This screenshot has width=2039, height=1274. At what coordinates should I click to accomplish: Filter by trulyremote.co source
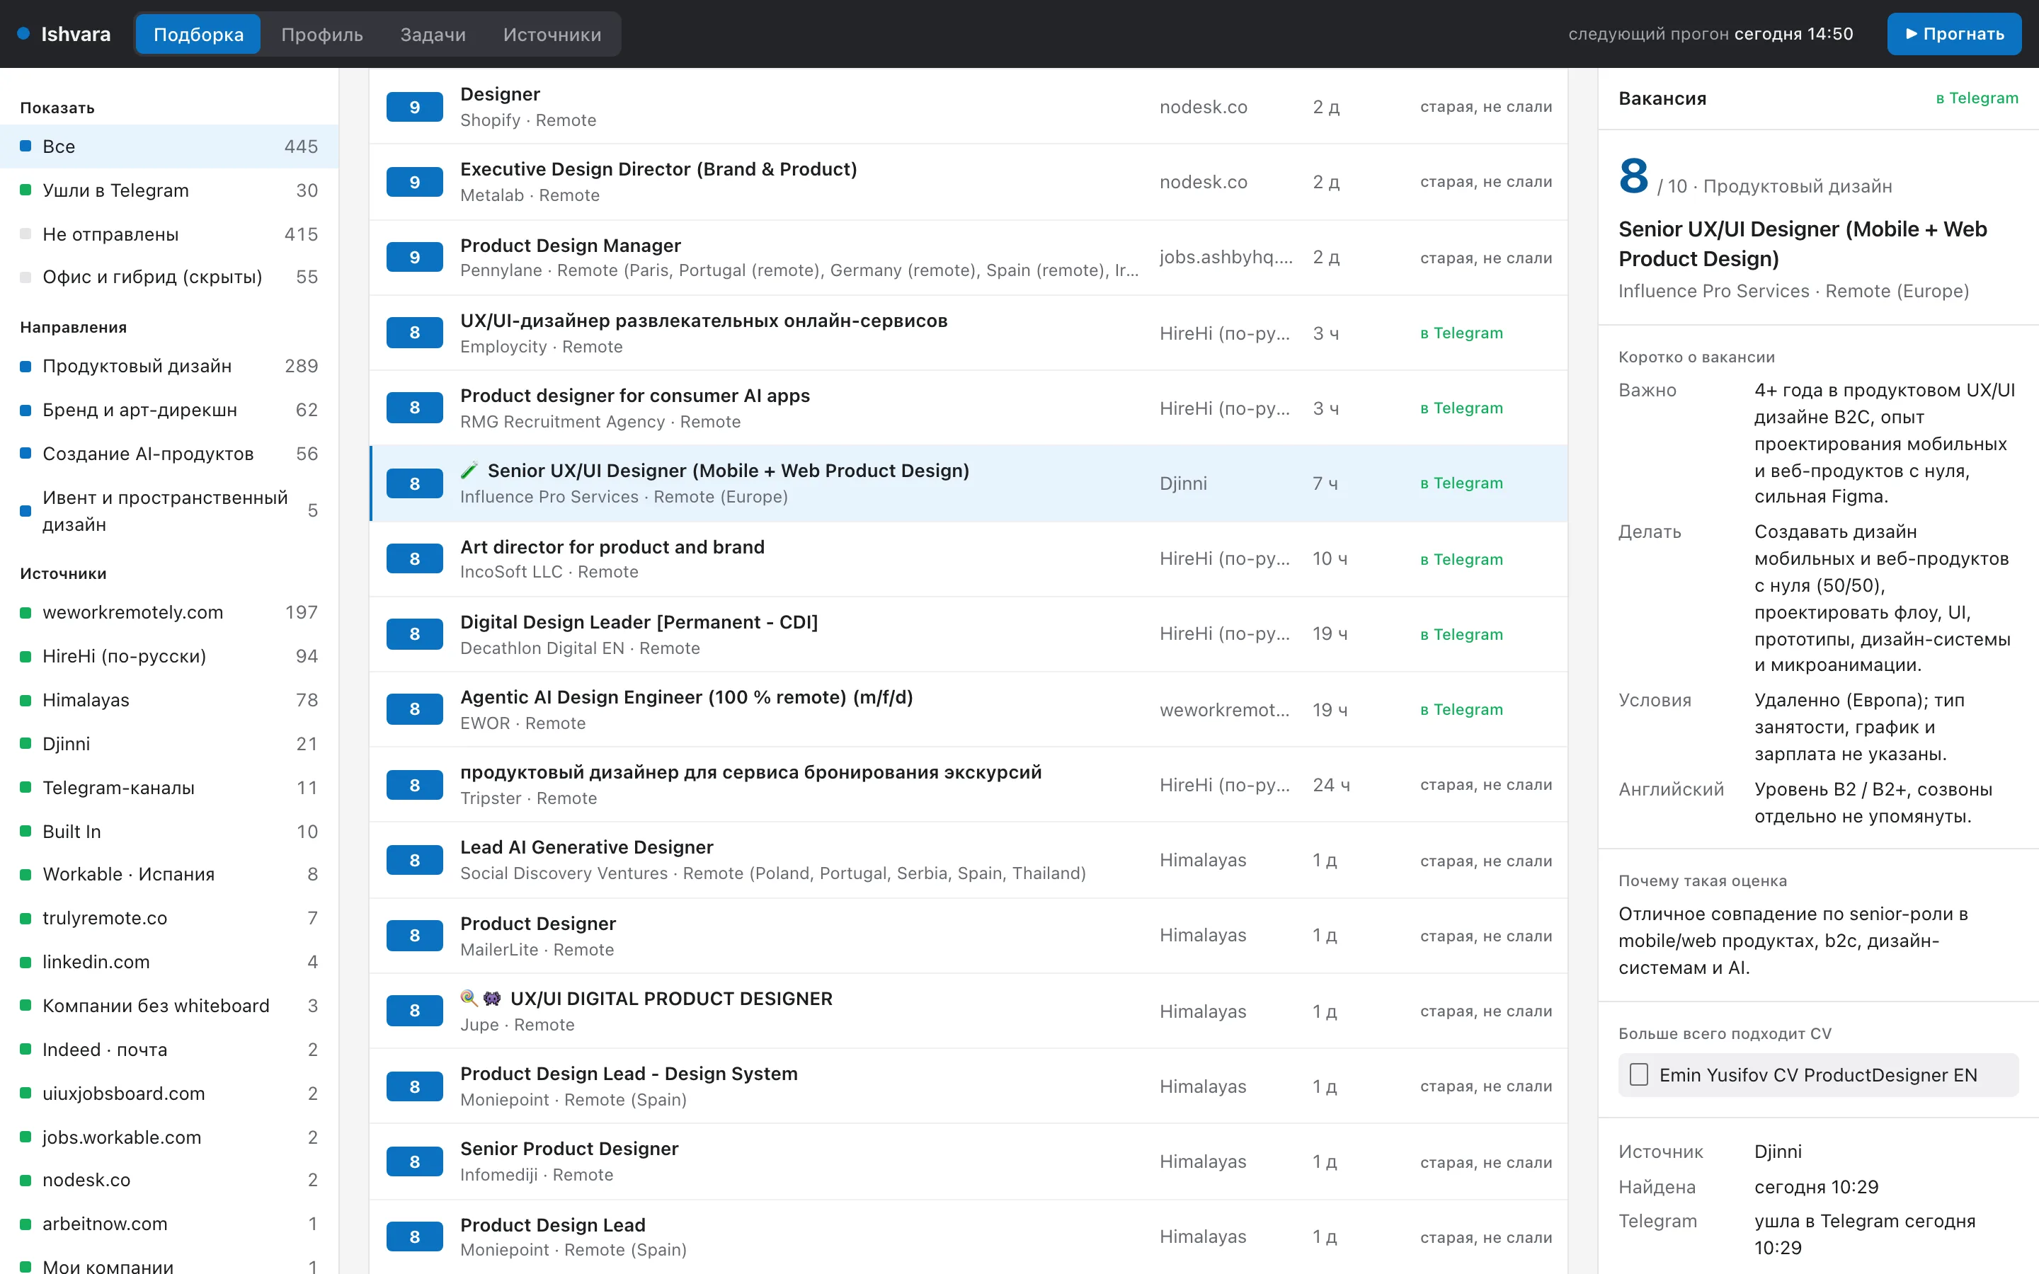(x=169, y=919)
